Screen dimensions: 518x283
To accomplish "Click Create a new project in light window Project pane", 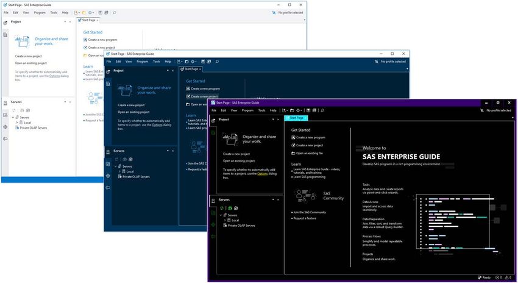I will click(x=29, y=56).
